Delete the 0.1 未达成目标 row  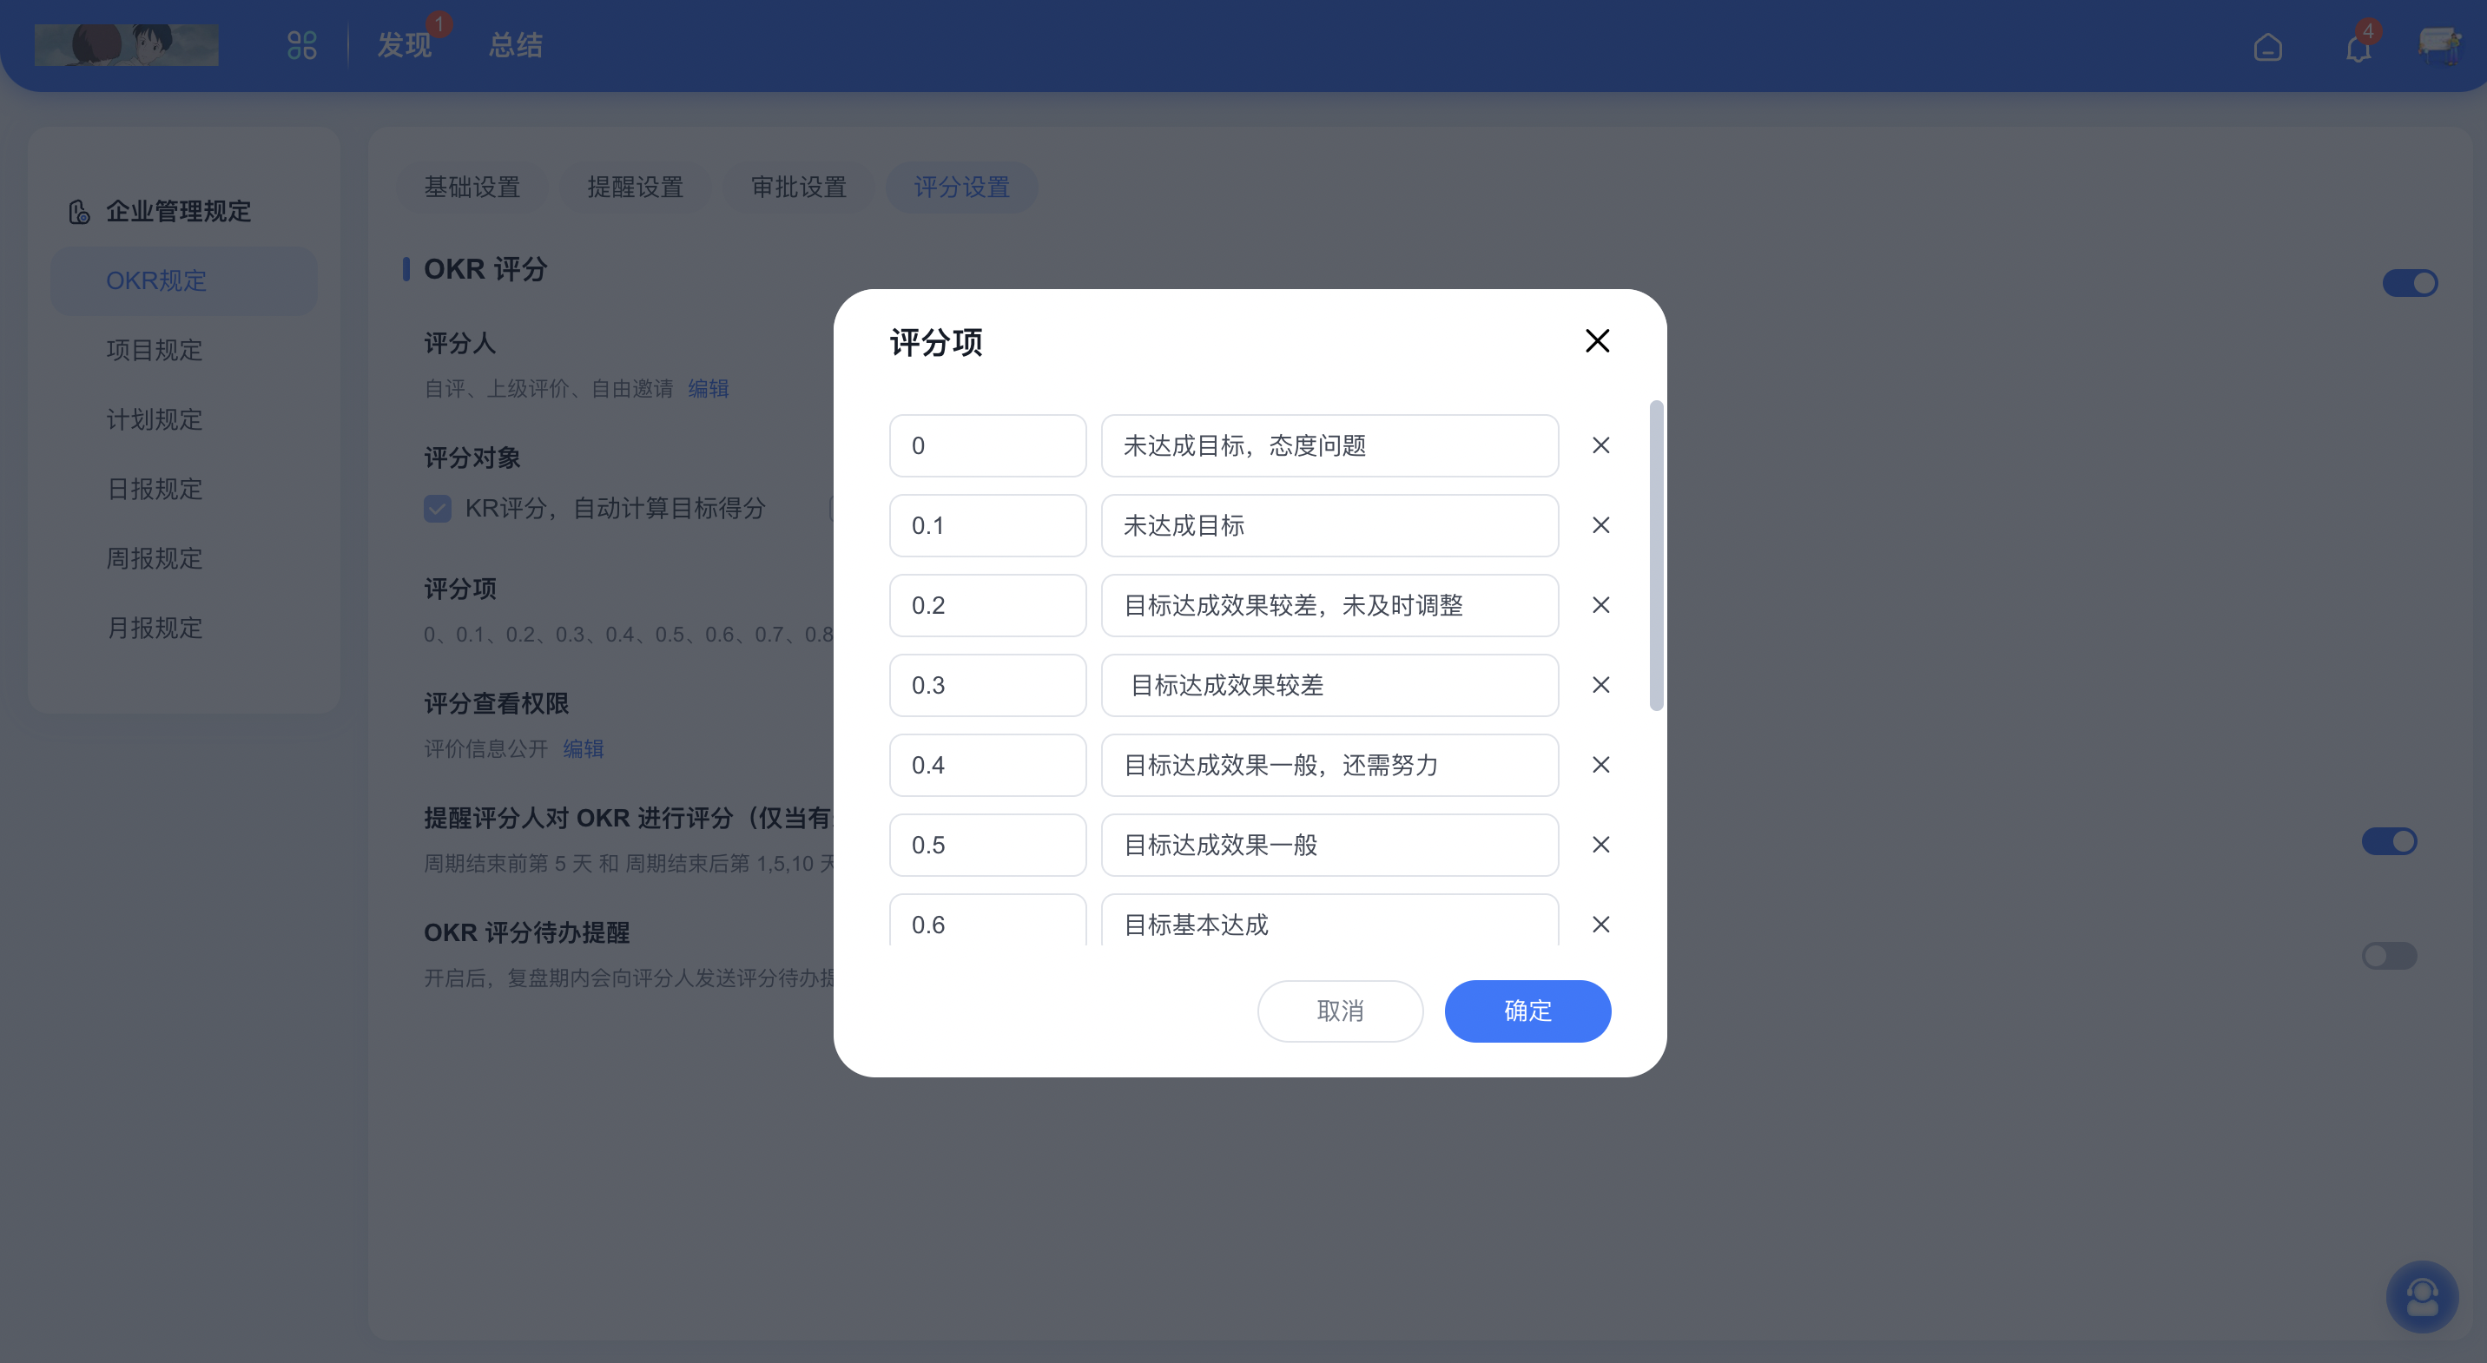(x=1600, y=525)
